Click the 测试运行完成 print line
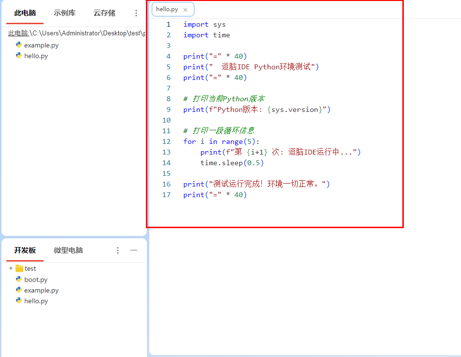461x357 pixels. coord(256,184)
